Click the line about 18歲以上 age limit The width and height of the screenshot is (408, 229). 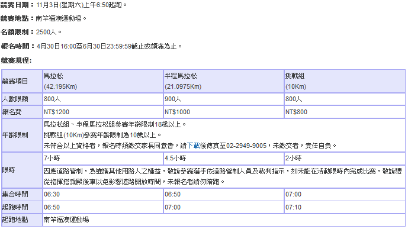point(115,124)
